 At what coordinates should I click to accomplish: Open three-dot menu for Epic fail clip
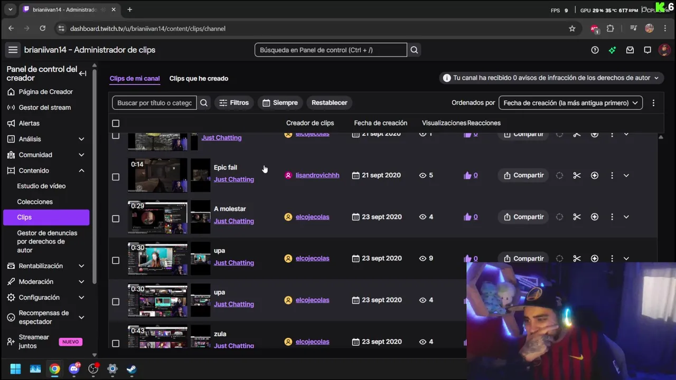[612, 175]
